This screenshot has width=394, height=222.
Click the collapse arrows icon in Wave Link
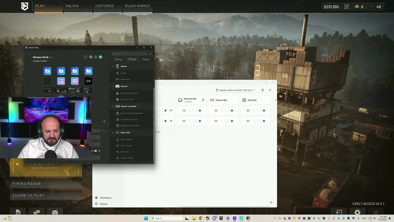(x=270, y=90)
